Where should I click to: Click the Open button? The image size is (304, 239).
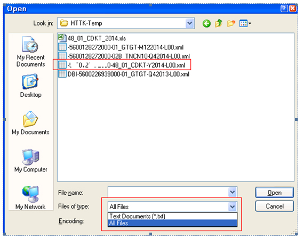274,193
